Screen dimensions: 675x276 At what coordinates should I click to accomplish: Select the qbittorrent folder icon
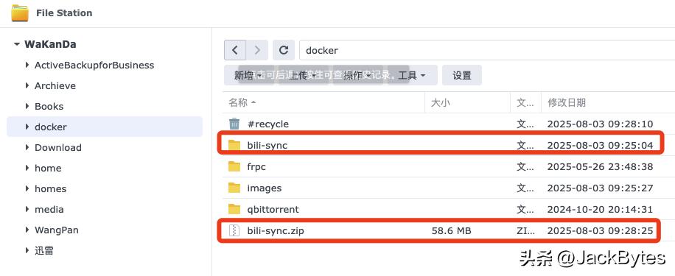(234, 209)
